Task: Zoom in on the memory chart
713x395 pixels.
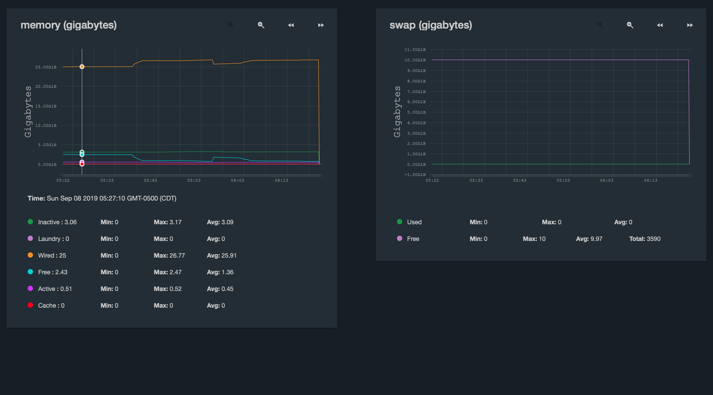Action: [231, 25]
